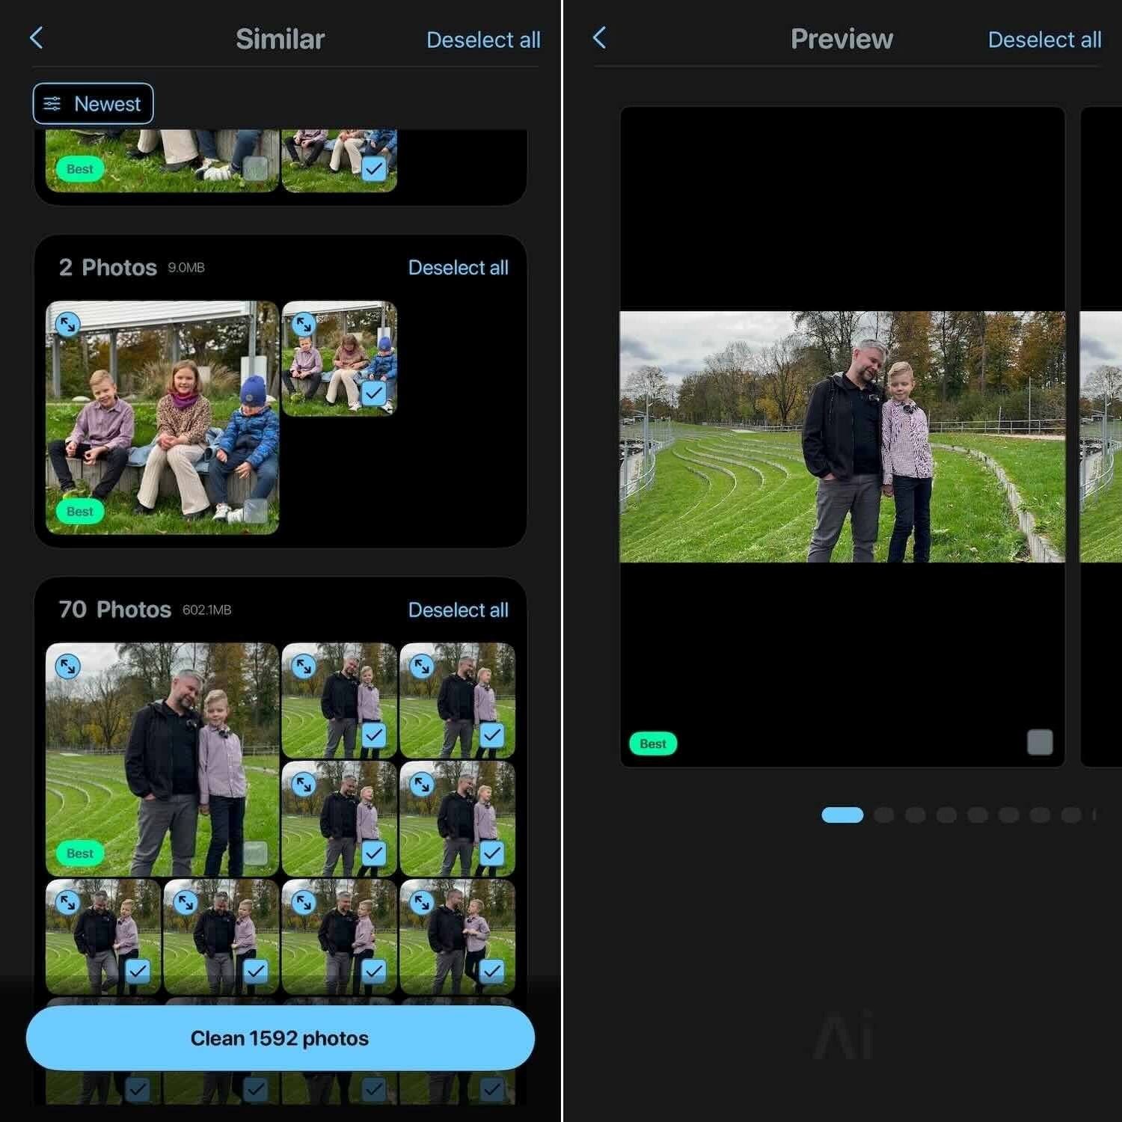This screenshot has height=1122, width=1122.
Task: Expand the best photo of three kids
Action: (x=68, y=324)
